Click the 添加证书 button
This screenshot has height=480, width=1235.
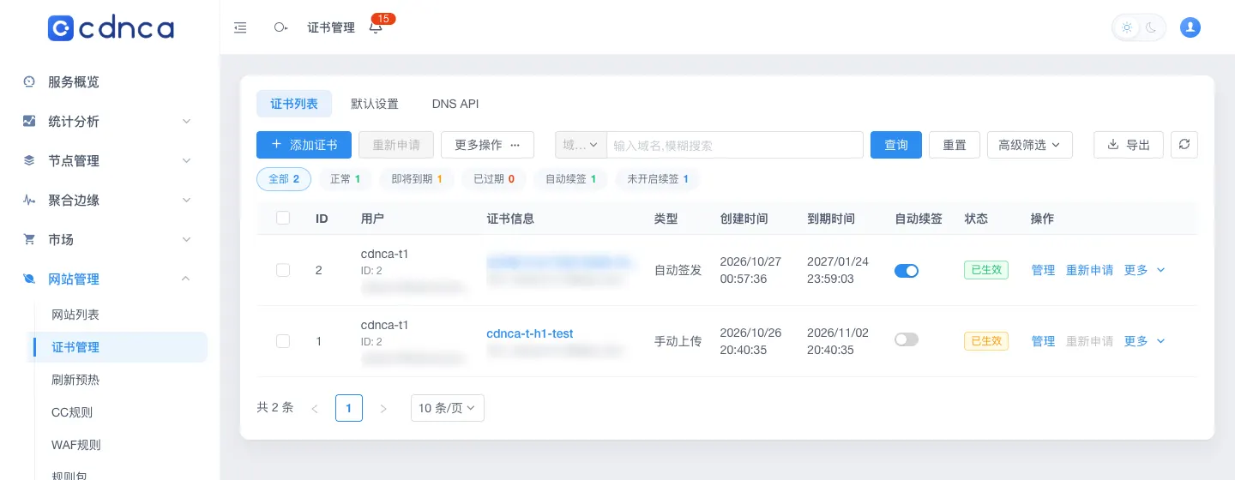(x=304, y=145)
